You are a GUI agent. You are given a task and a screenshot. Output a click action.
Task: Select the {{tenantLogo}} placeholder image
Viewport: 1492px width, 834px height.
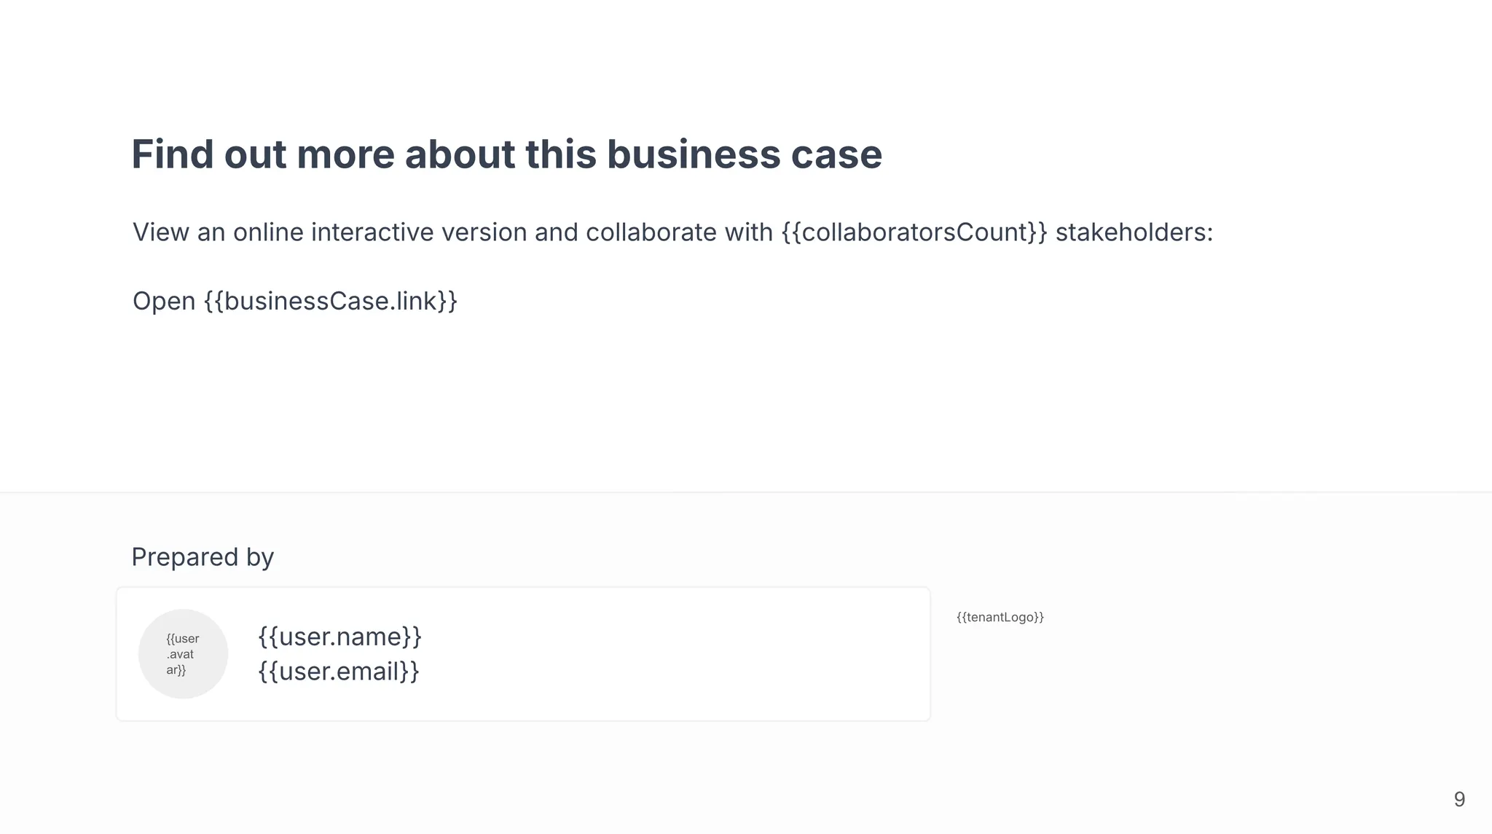[x=1000, y=617]
